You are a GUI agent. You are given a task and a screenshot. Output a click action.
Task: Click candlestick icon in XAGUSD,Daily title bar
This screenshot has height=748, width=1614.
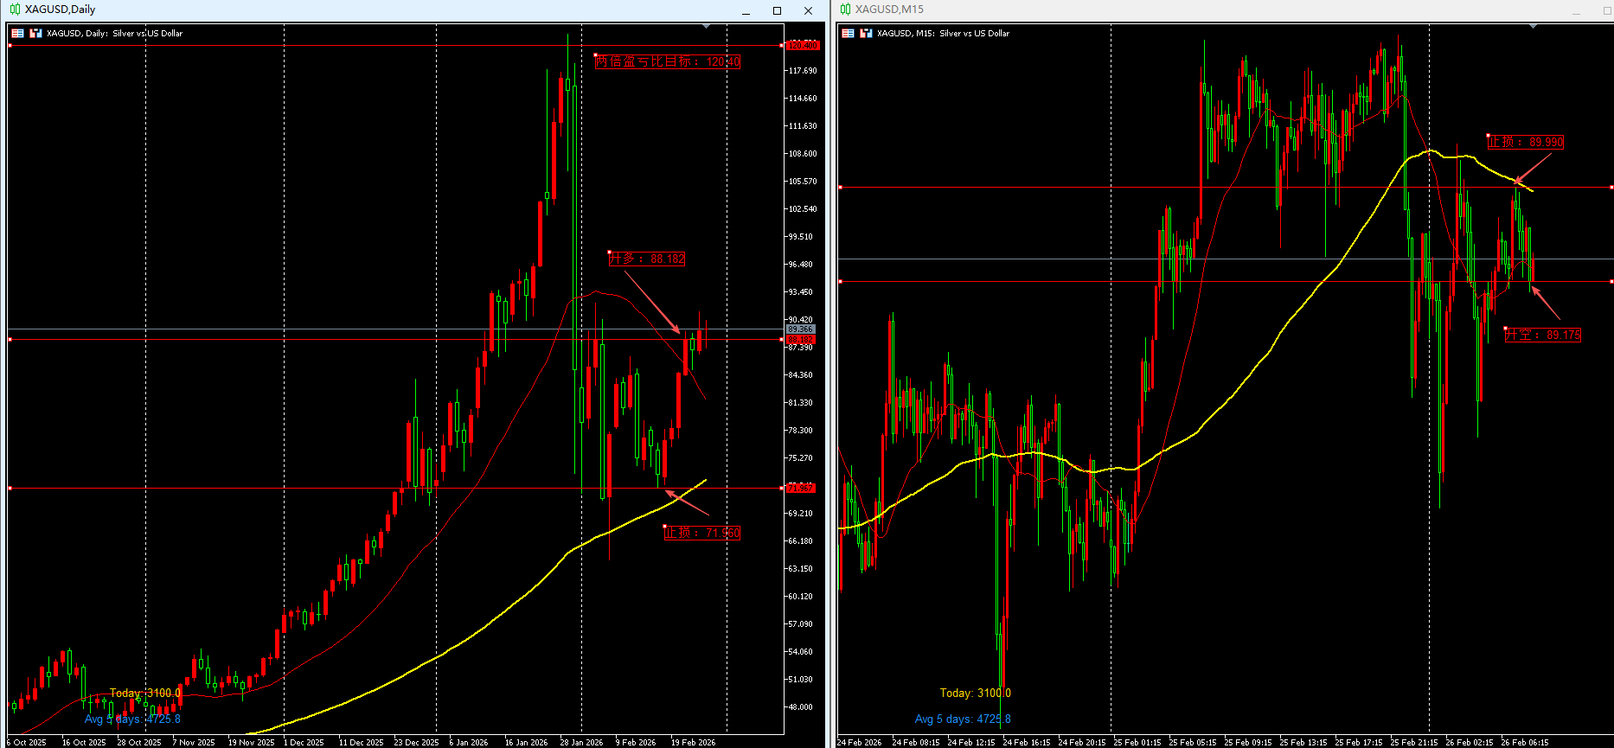pyautogui.click(x=15, y=10)
